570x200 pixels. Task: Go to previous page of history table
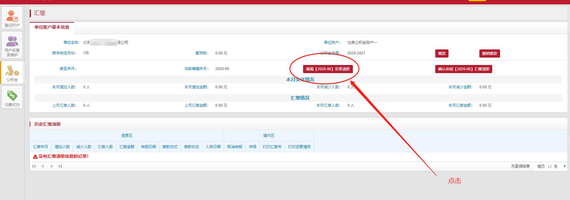42,166
